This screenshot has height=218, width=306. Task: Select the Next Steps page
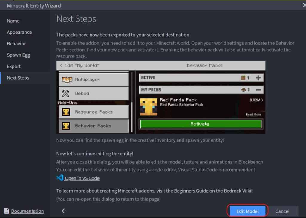tap(25, 78)
